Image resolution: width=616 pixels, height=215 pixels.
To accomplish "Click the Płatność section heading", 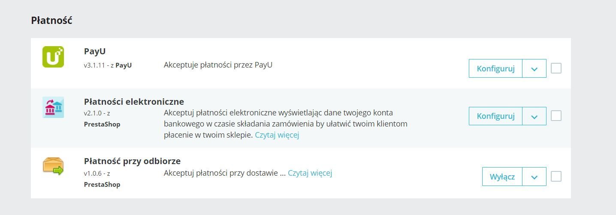I will pyautogui.click(x=51, y=20).
